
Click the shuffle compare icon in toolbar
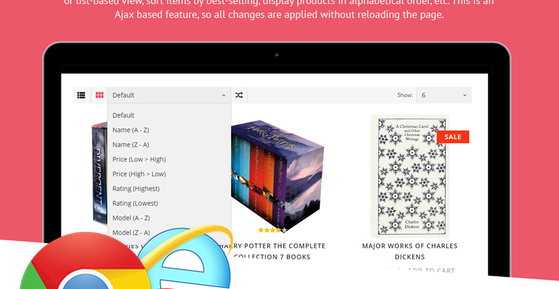pyautogui.click(x=239, y=95)
